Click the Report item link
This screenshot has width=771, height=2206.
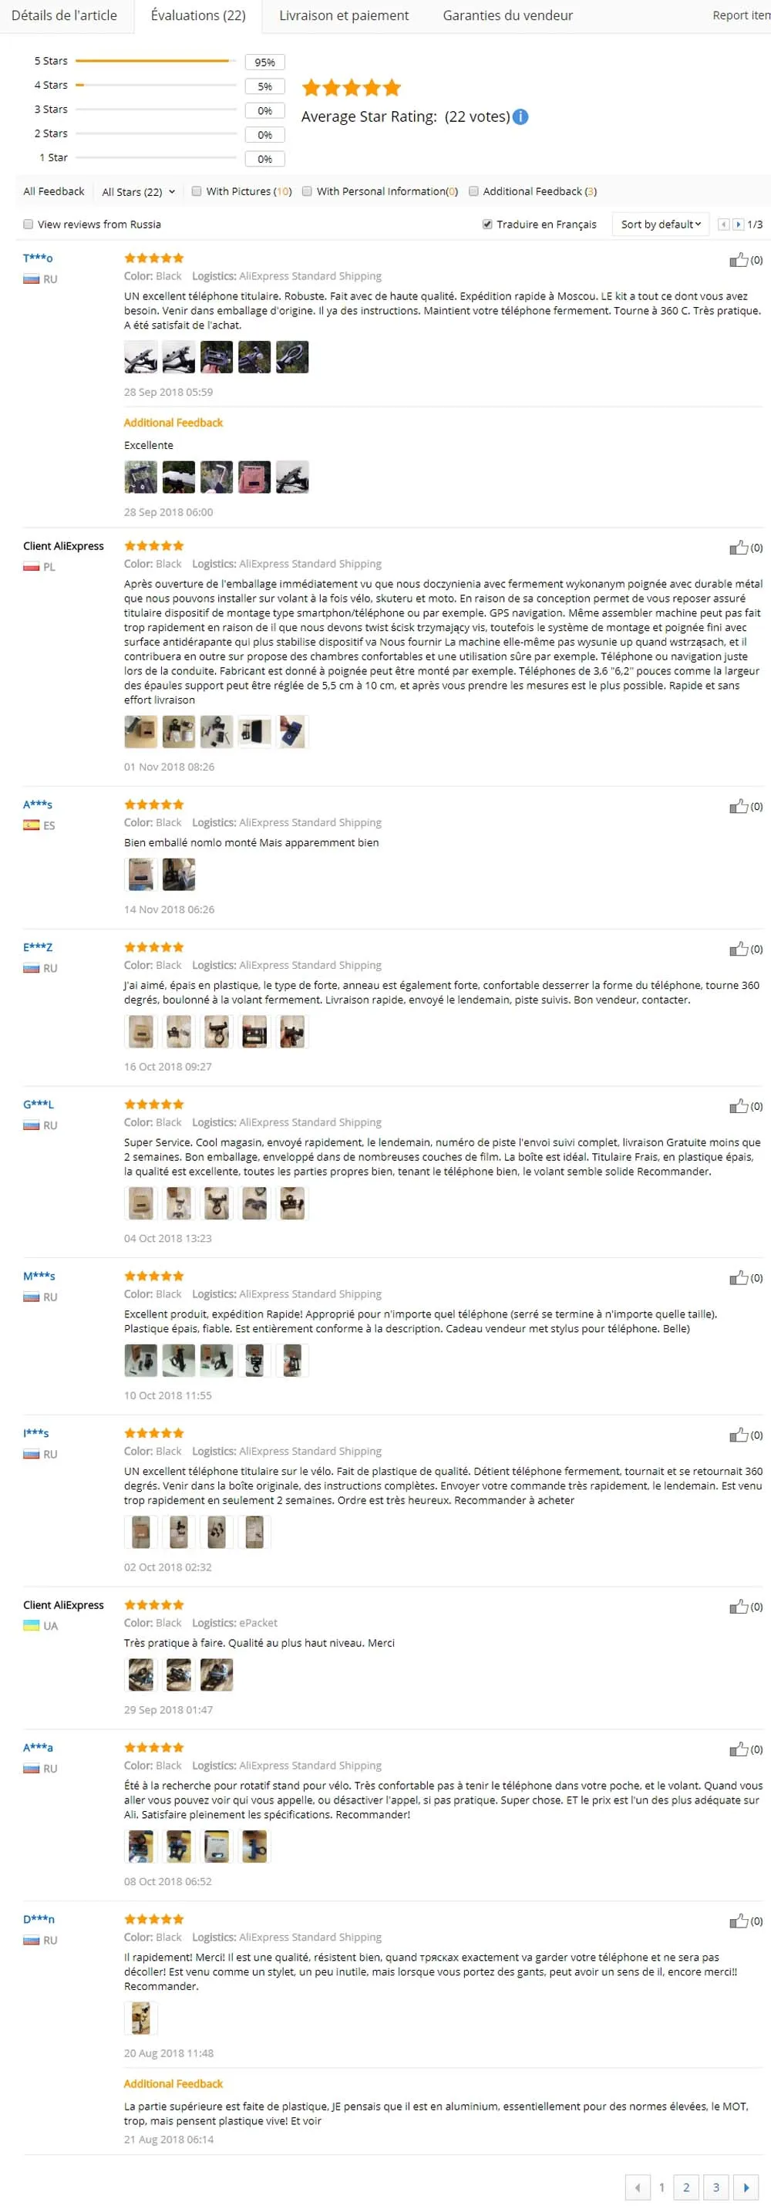point(741,15)
